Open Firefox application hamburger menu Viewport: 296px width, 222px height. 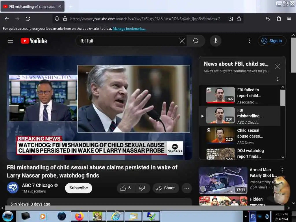[289, 19]
